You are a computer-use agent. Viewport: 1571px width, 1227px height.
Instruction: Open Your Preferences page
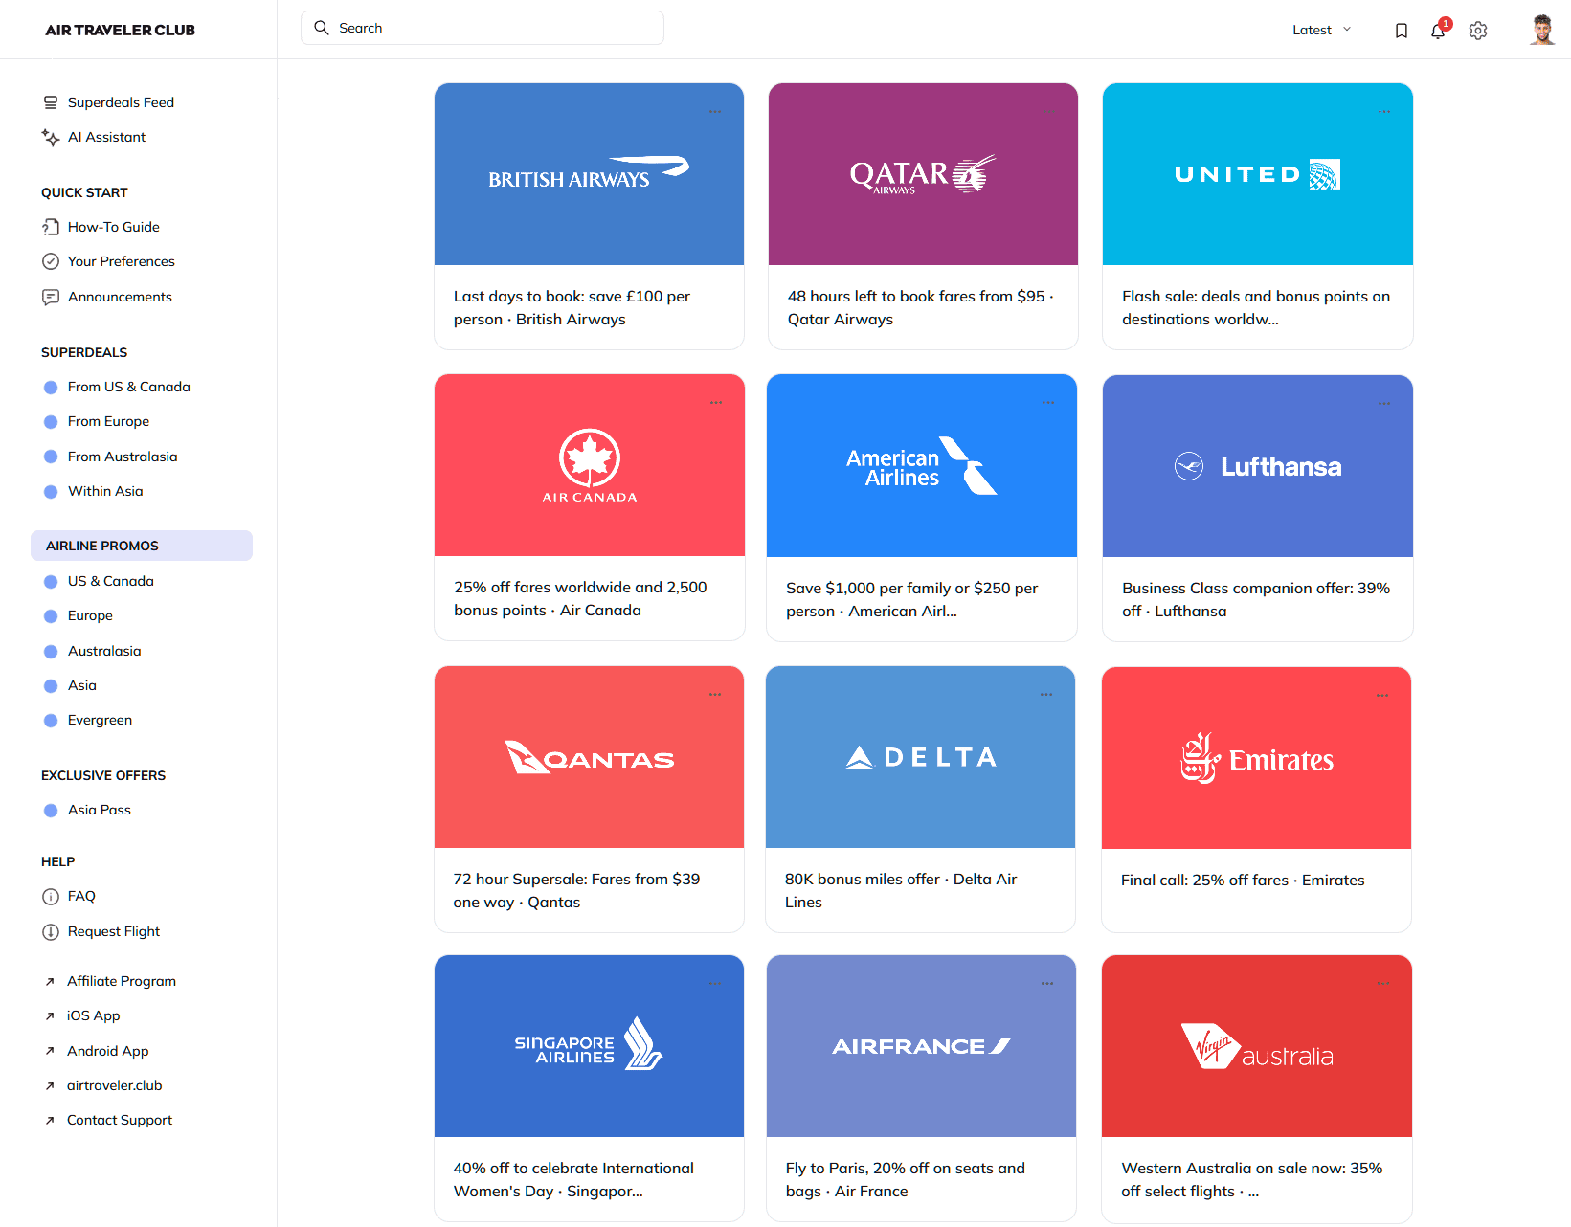pyautogui.click(x=121, y=261)
